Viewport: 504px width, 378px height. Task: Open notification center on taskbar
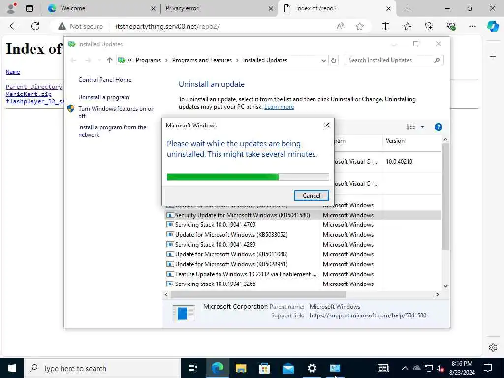(x=488, y=368)
